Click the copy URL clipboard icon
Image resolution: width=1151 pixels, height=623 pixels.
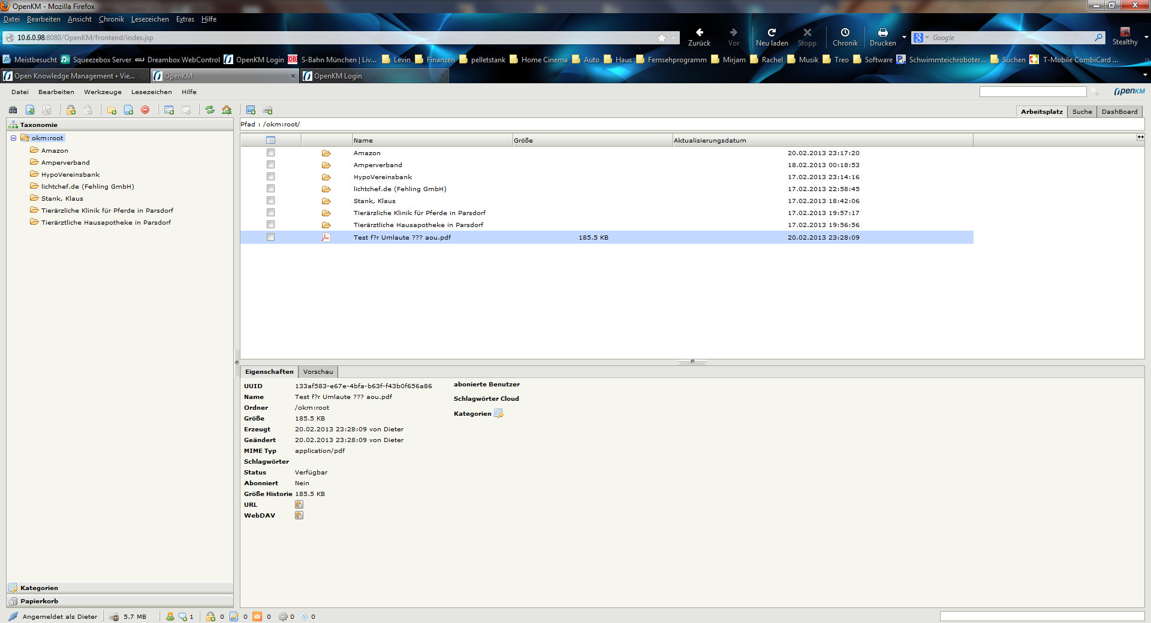tap(299, 504)
